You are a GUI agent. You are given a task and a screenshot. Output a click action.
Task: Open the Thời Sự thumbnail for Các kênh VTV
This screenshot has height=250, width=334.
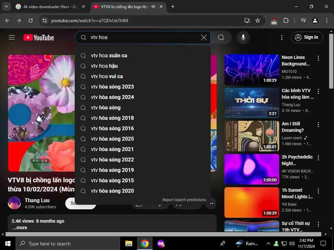coord(251,103)
